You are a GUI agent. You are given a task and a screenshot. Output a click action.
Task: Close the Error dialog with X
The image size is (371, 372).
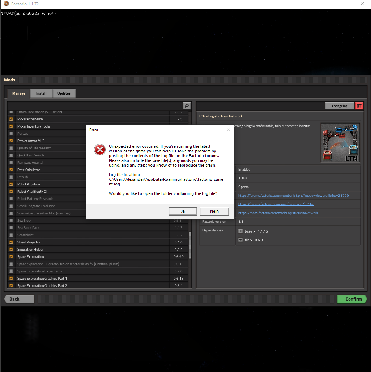[x=229, y=130]
